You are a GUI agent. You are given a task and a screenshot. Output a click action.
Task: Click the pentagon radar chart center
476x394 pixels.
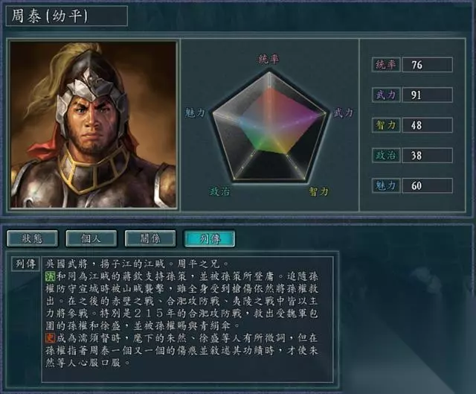(x=269, y=127)
